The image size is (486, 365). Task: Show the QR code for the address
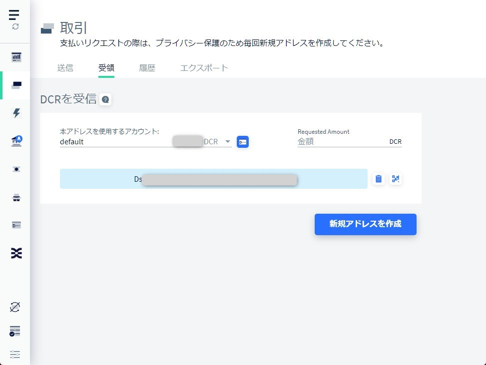[396, 179]
